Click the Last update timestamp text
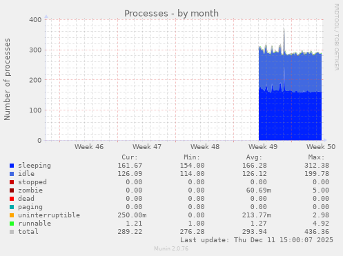This screenshot has width=343, height=256. (x=257, y=240)
